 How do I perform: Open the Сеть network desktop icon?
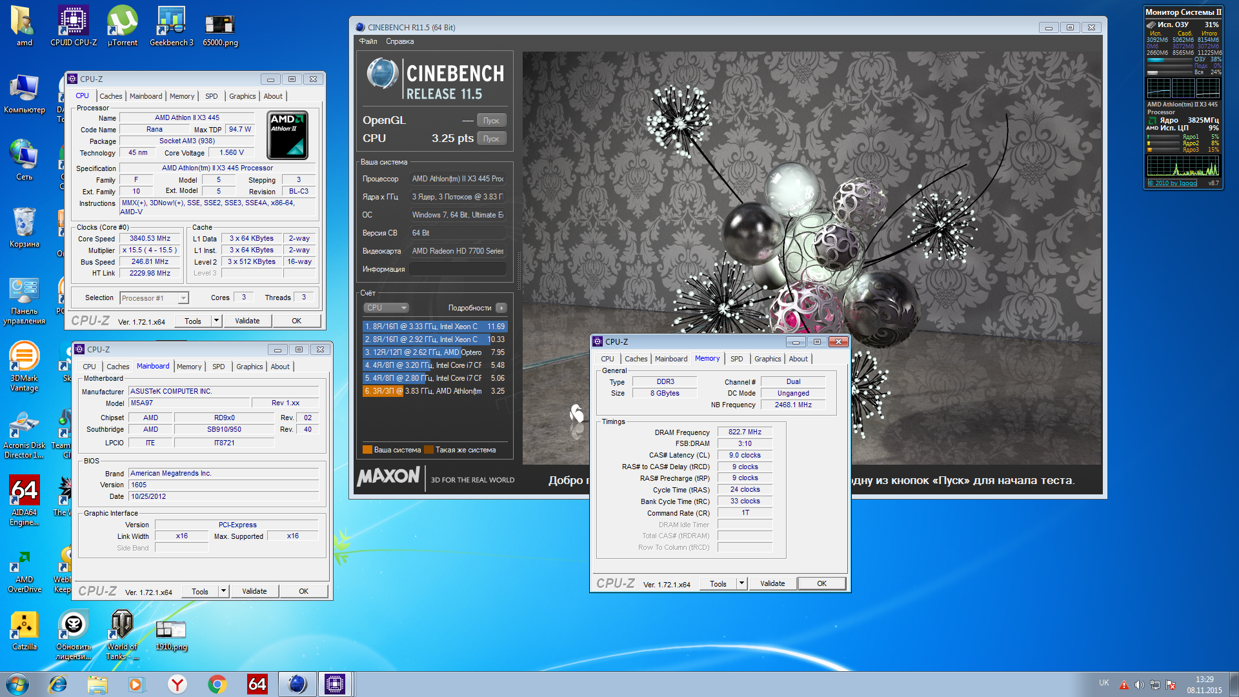point(24,160)
